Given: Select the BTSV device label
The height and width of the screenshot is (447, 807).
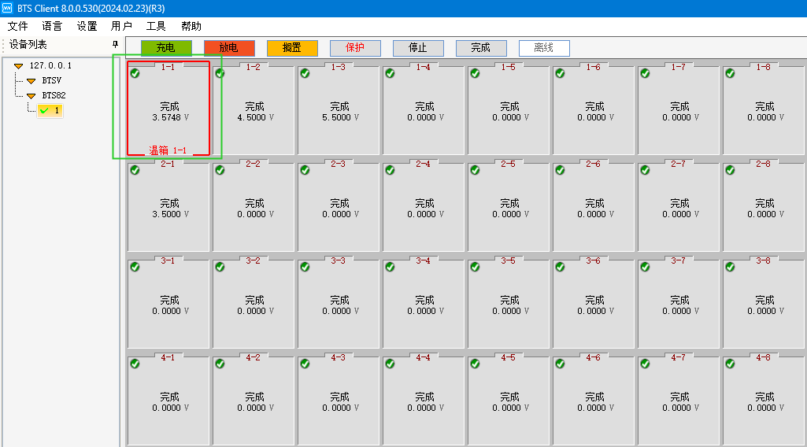Looking at the screenshot, I should (x=51, y=81).
